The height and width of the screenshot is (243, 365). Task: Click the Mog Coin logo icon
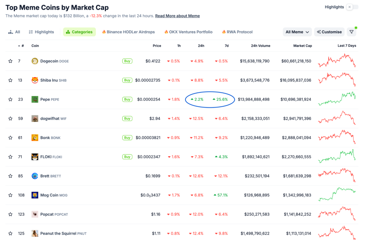coord(35,195)
